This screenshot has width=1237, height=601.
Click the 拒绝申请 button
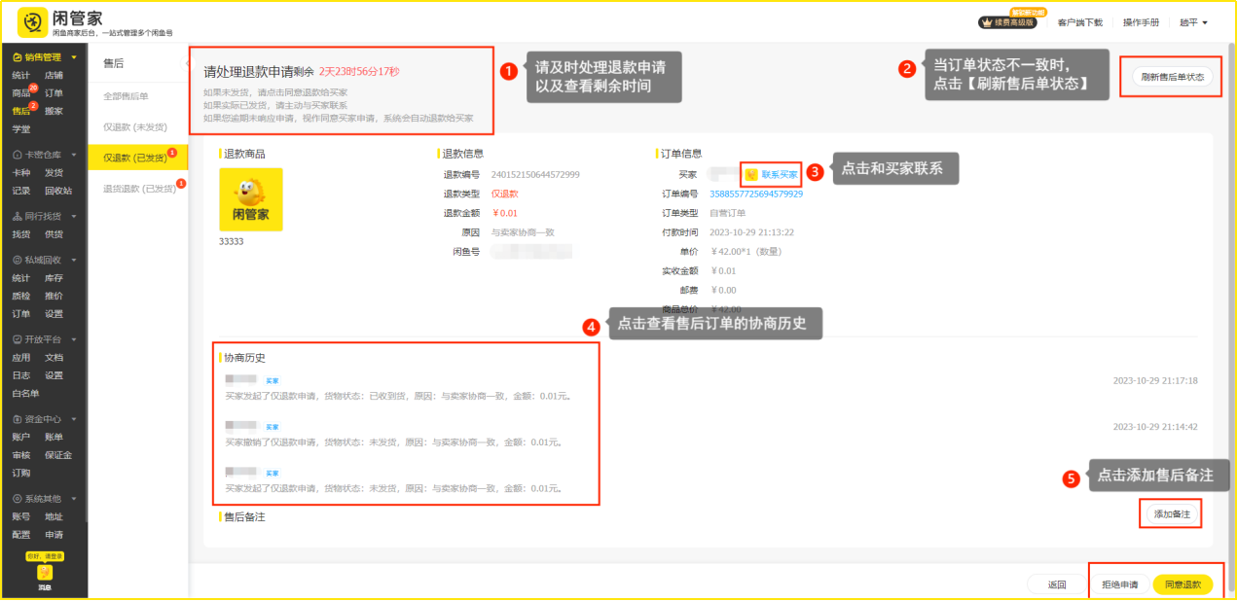click(x=1119, y=584)
